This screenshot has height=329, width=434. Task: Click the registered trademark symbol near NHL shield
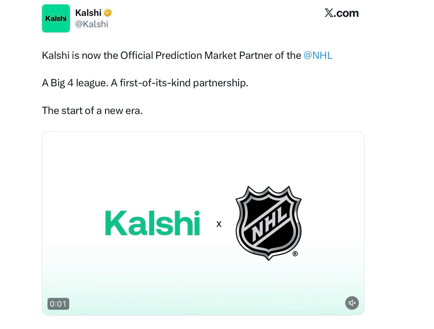(295, 254)
